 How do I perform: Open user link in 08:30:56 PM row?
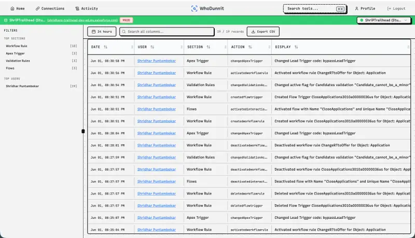tap(157, 73)
